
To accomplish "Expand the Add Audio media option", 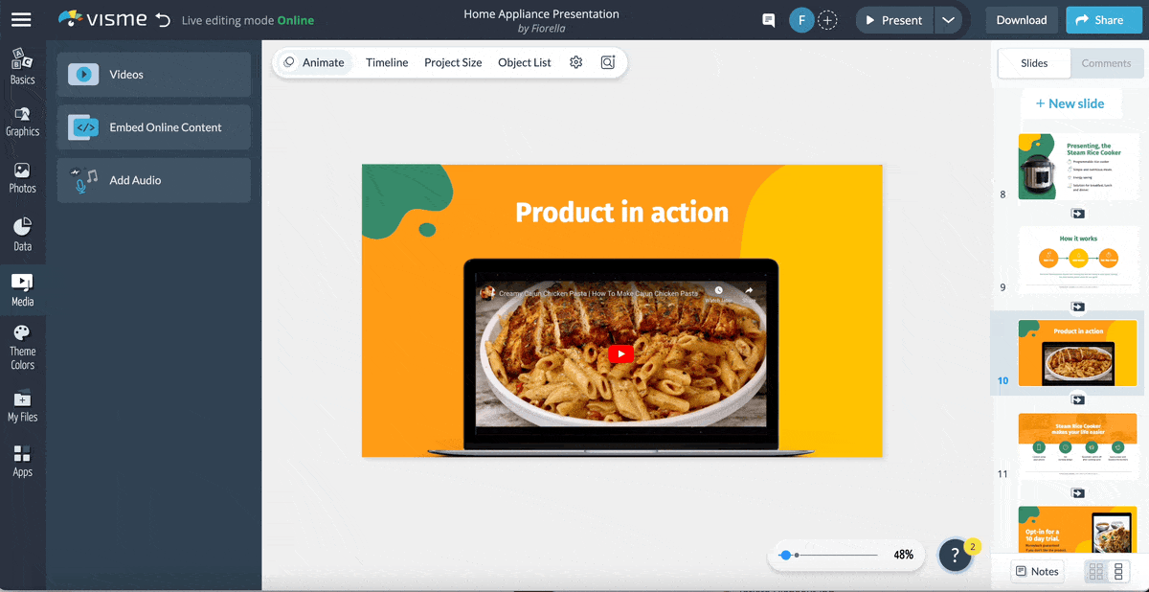I will tap(153, 180).
